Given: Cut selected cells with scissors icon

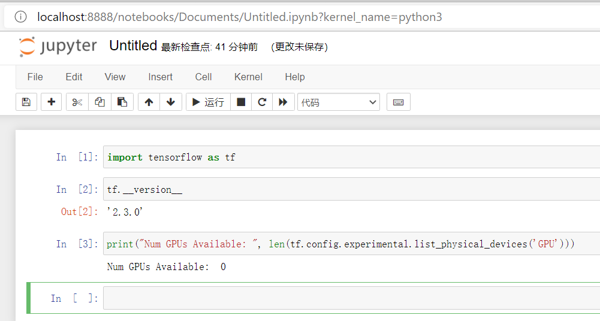Looking at the screenshot, I should click(x=77, y=102).
